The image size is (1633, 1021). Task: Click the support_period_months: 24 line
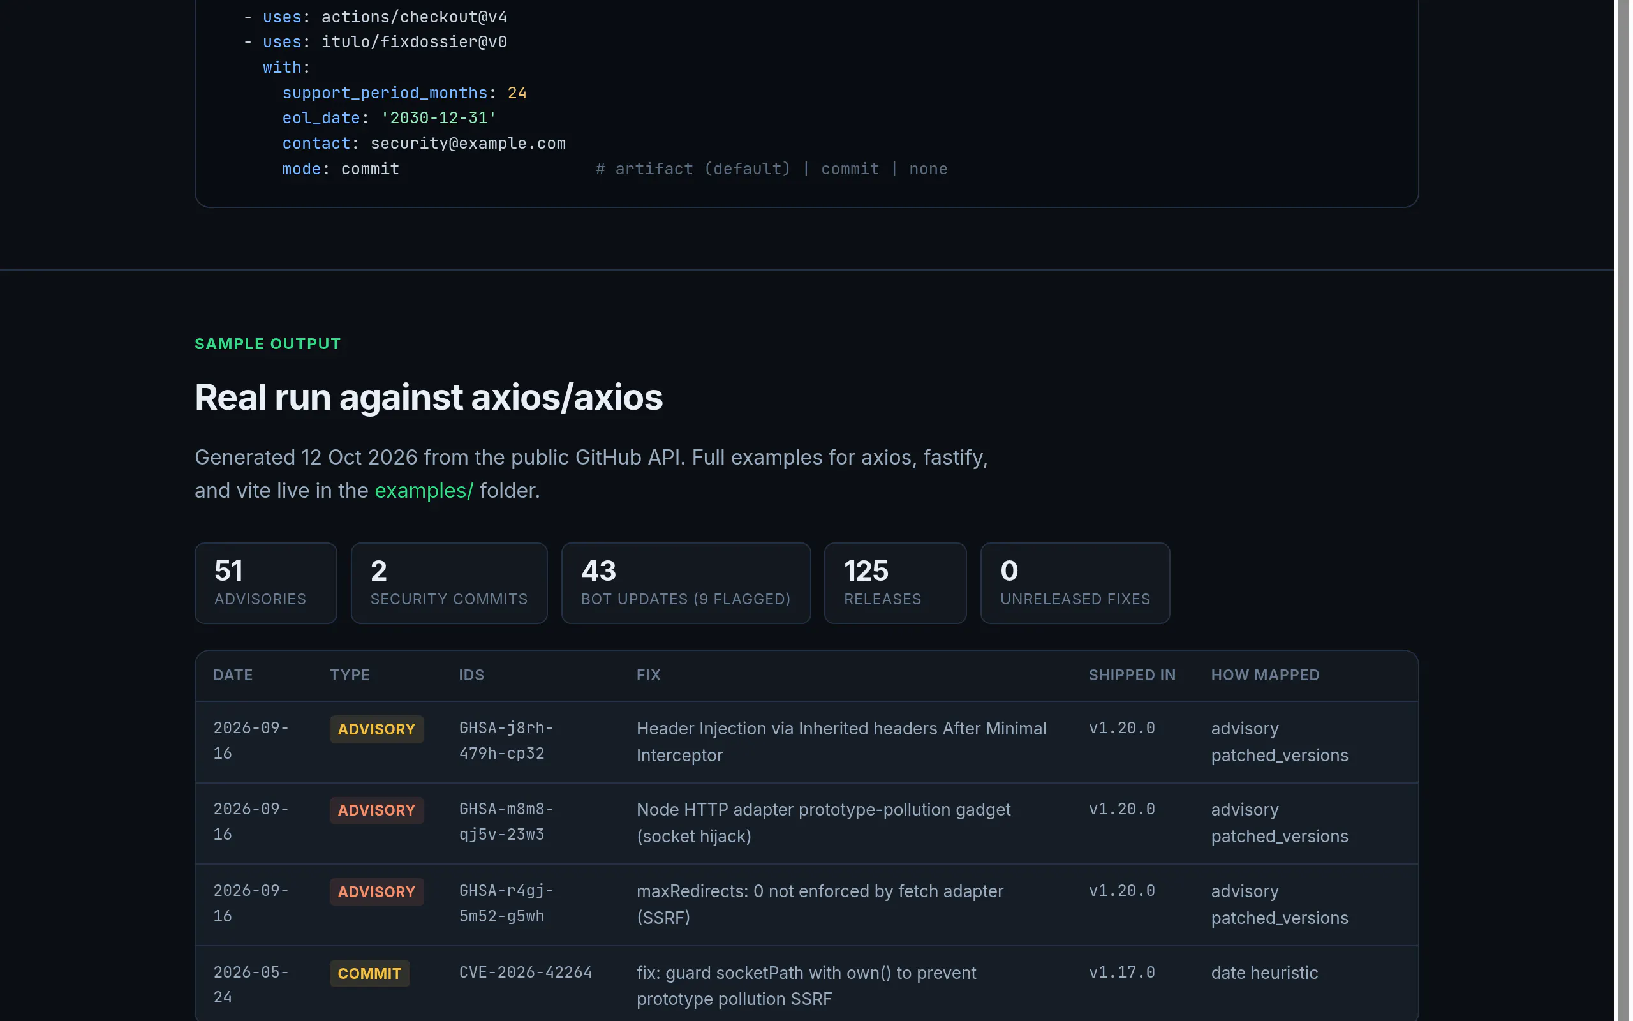tap(404, 93)
